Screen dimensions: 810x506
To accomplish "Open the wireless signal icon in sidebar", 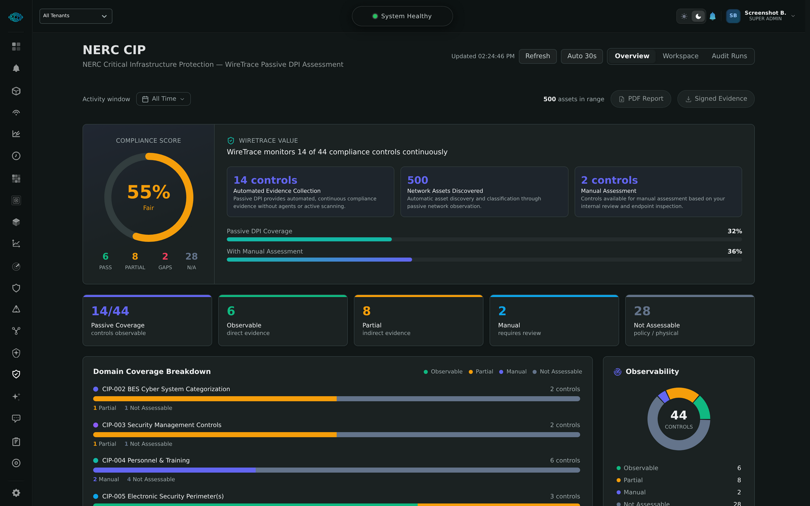I will (16, 112).
